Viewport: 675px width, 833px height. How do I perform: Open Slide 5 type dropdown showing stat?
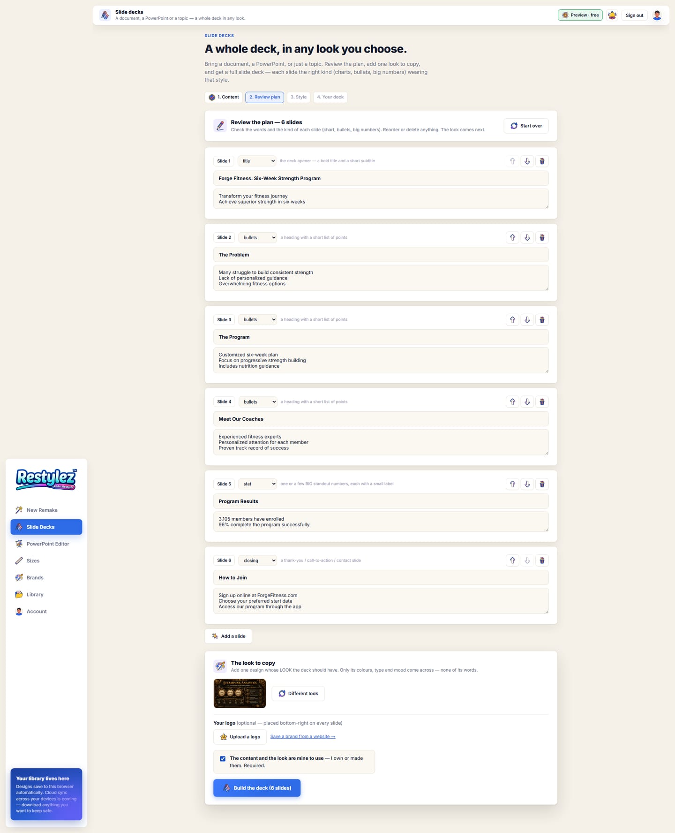258,484
